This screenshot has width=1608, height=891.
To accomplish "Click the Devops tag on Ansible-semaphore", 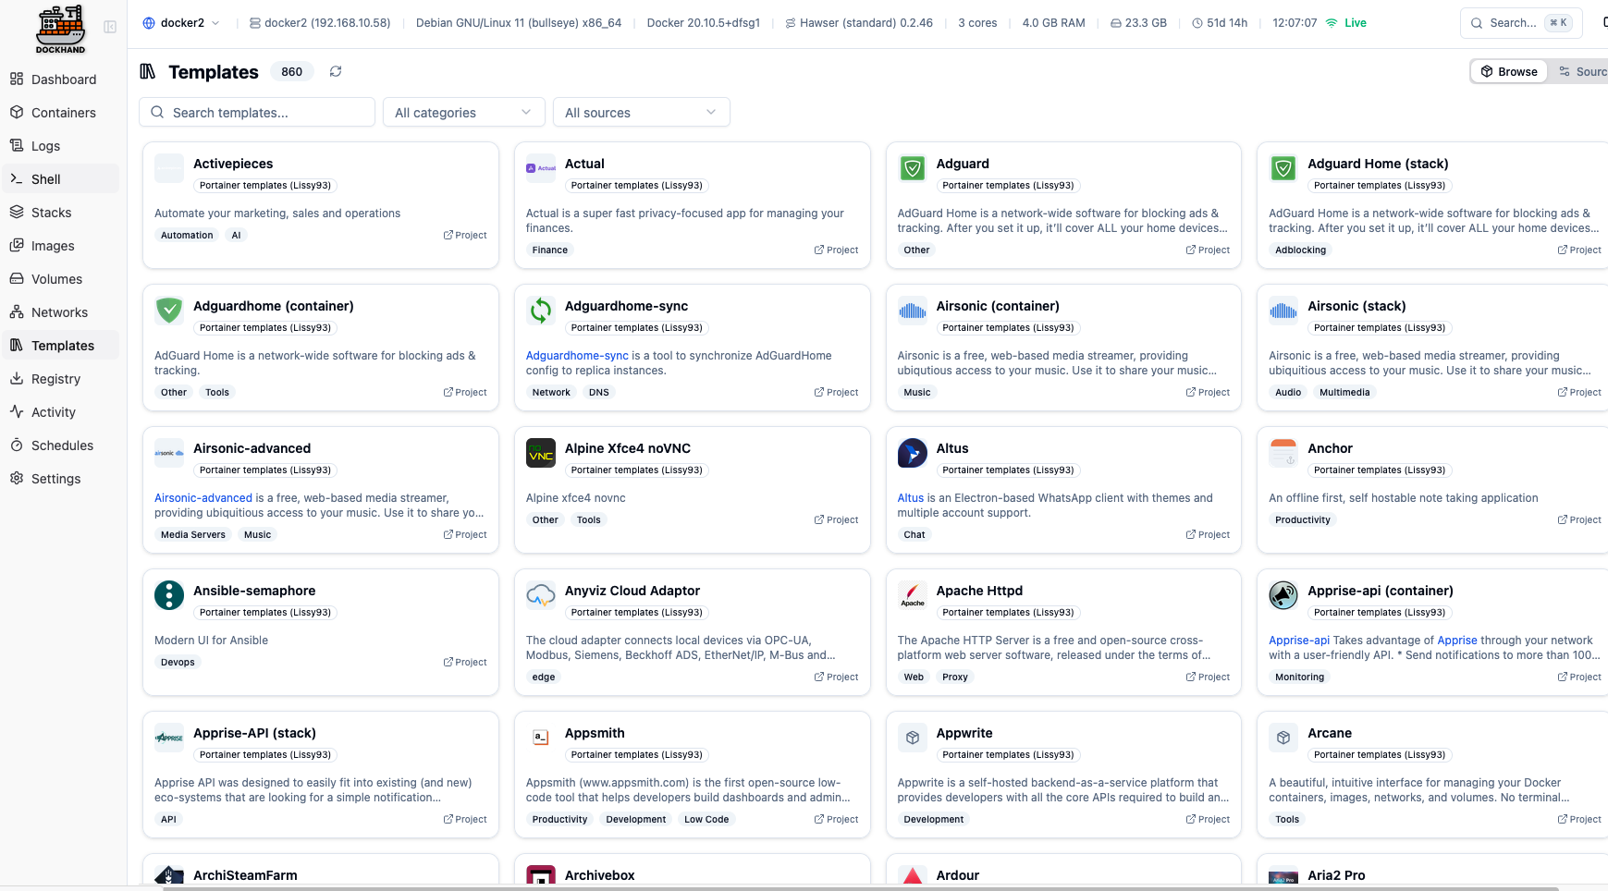I will coord(178,663).
